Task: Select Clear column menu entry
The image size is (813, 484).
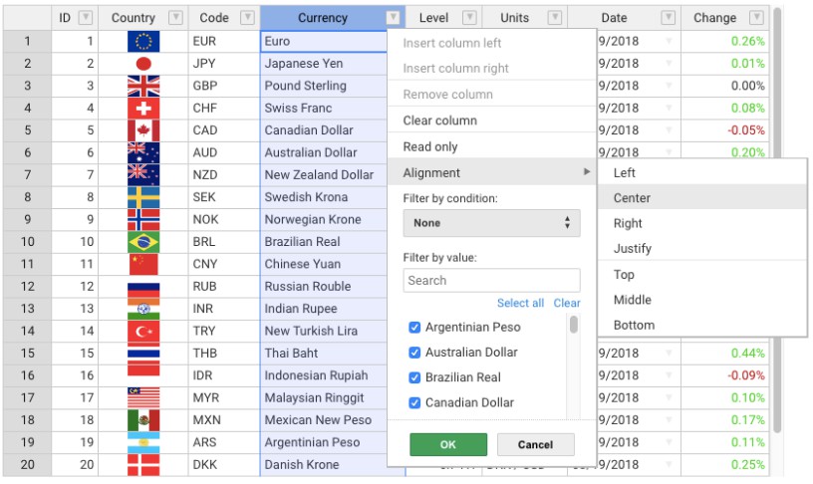Action: (x=439, y=121)
